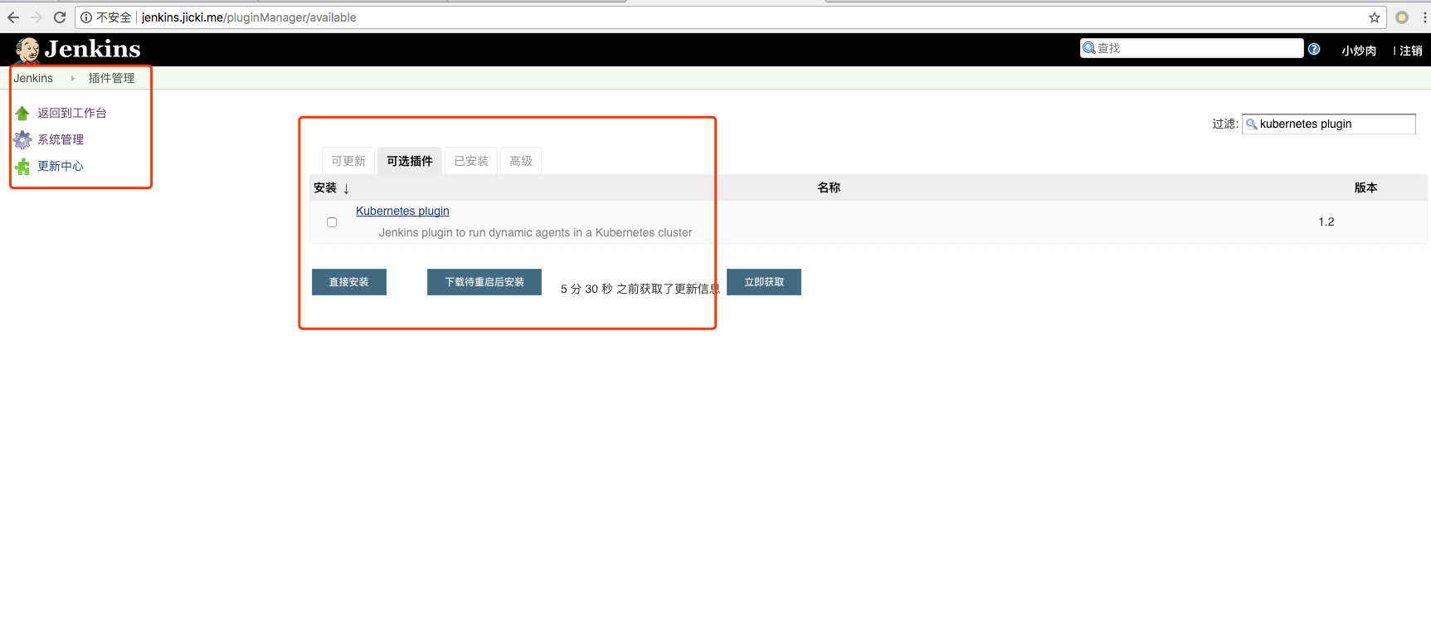This screenshot has width=1431, height=633.
Task: Click the Jenkins header title text
Action: pyautogui.click(x=93, y=49)
